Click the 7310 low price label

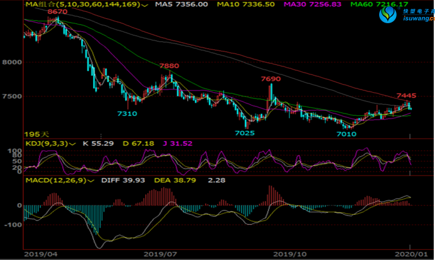click(x=127, y=113)
